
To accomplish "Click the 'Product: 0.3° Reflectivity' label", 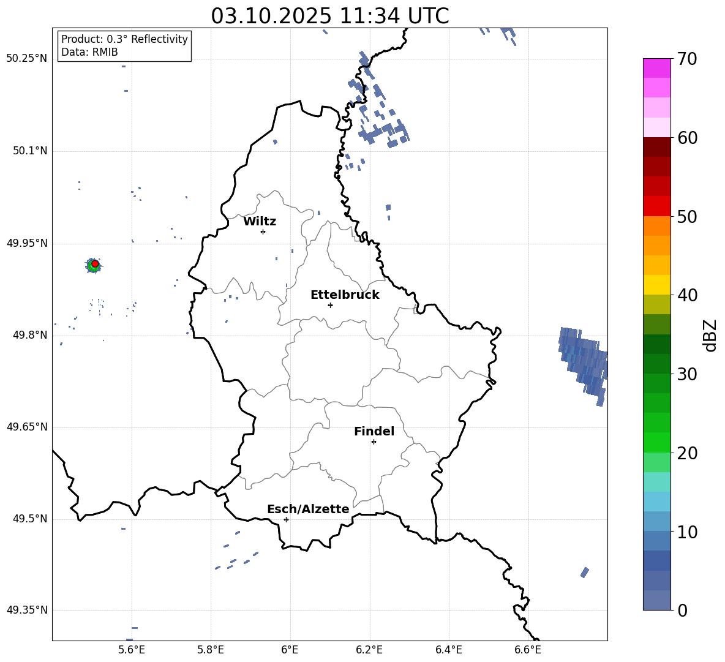I will tap(124, 39).
